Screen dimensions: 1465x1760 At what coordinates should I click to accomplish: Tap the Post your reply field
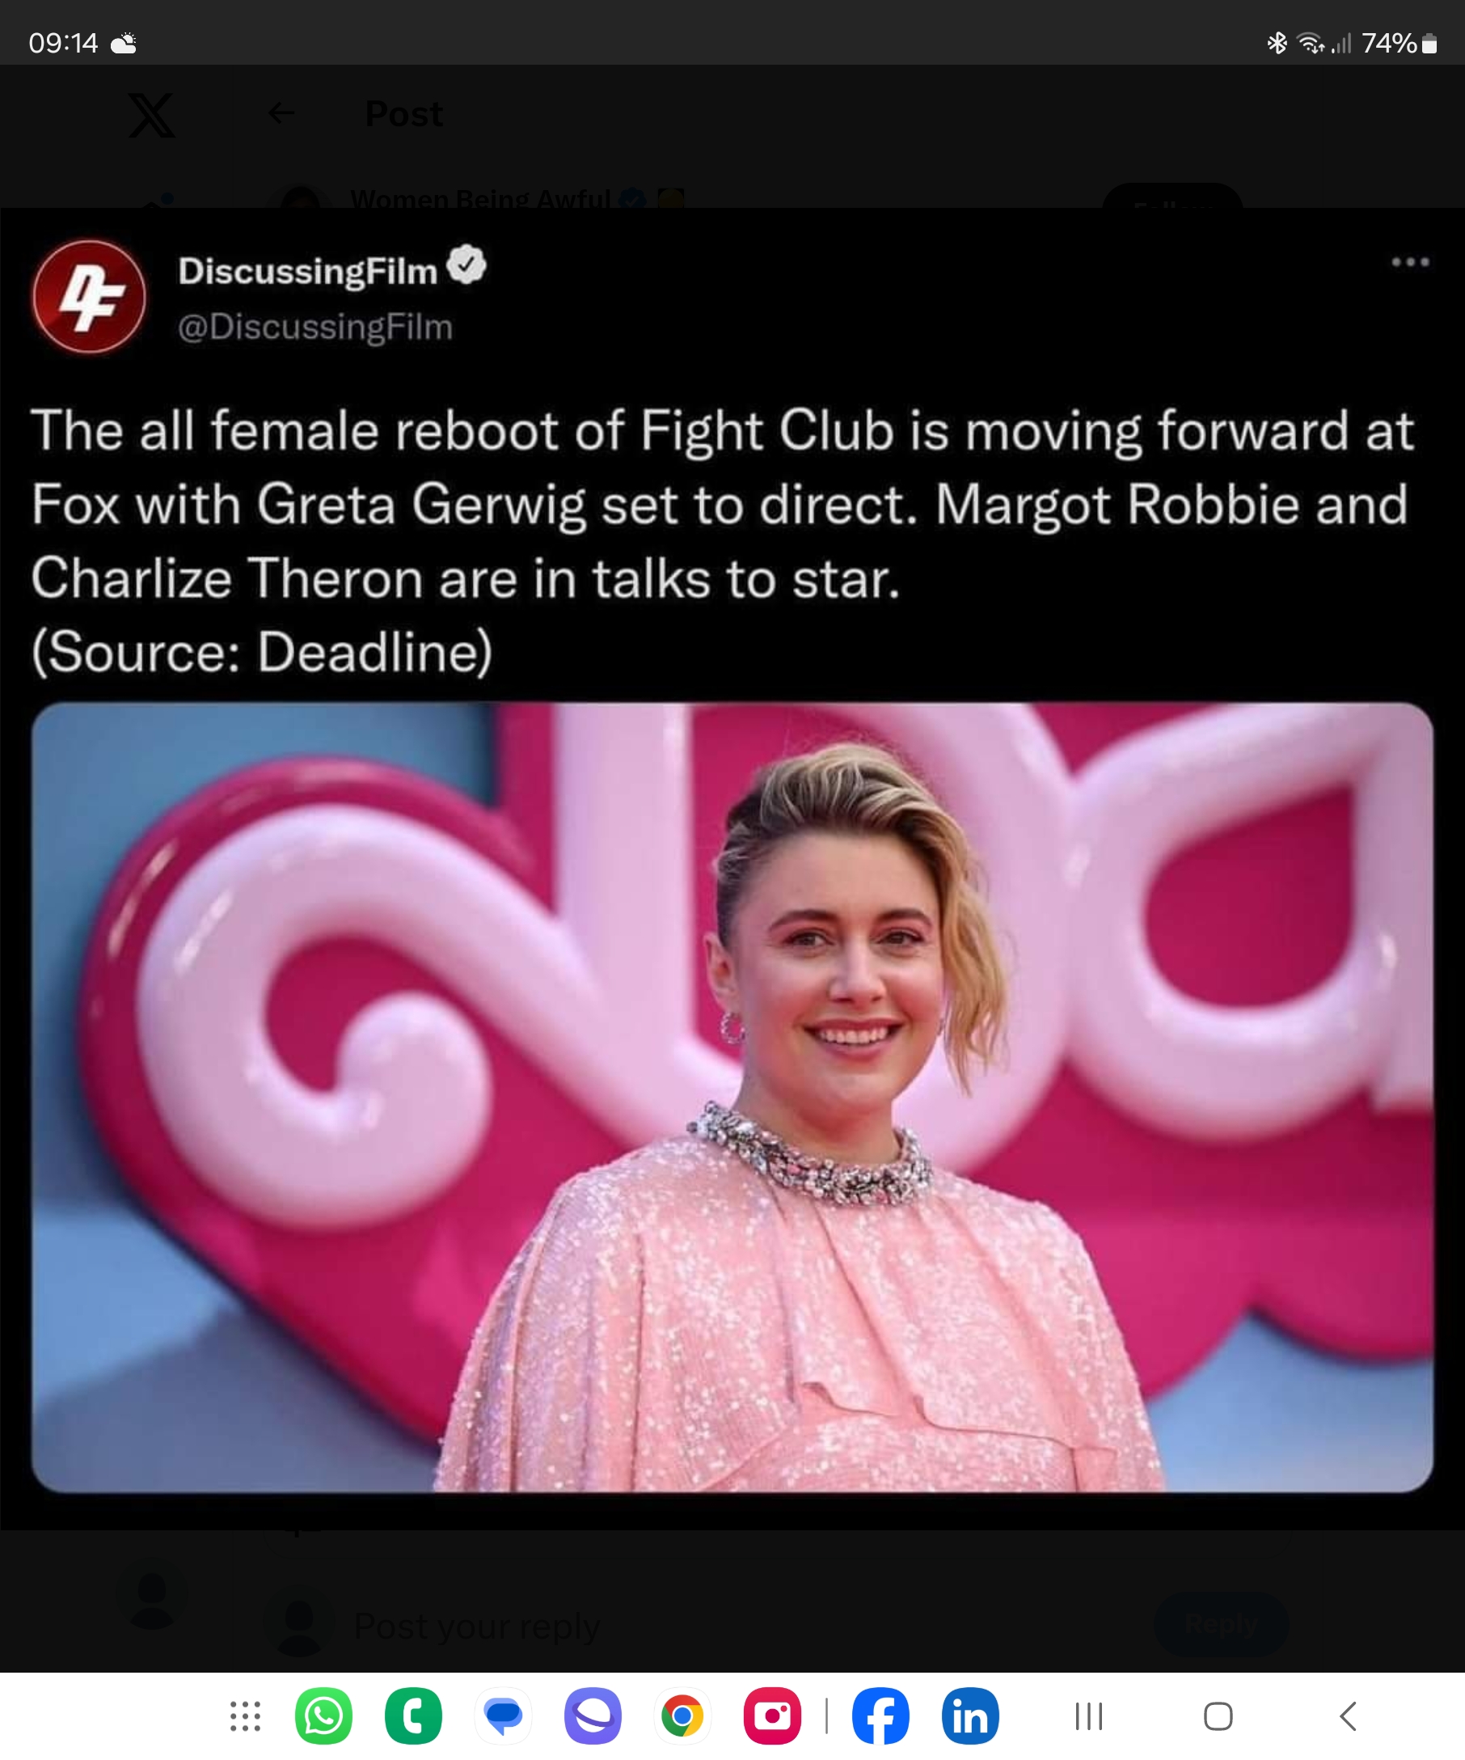pos(476,1626)
